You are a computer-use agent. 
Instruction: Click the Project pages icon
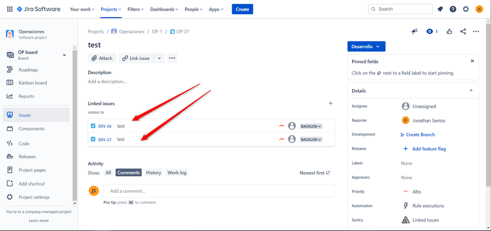click(10, 170)
